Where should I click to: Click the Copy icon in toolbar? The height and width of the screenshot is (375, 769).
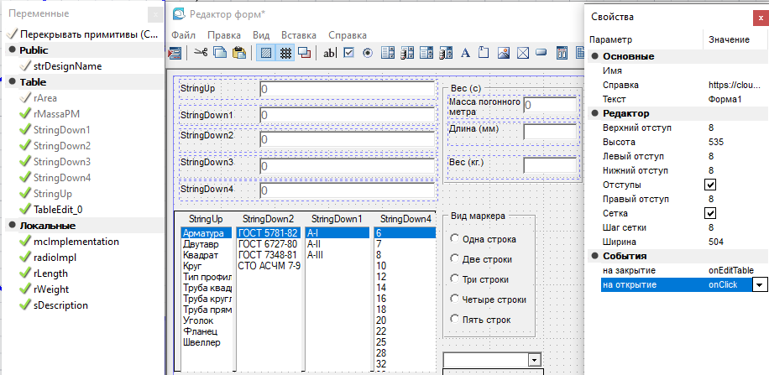coord(219,53)
